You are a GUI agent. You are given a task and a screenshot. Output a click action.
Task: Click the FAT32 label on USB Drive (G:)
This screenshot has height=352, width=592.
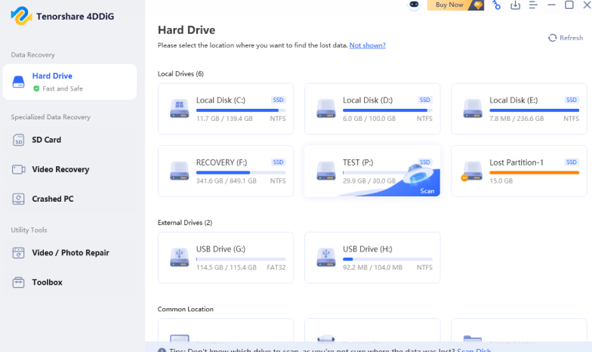pos(276,267)
